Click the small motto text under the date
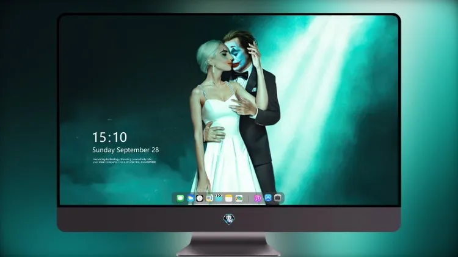458x257 pixels. 124,161
